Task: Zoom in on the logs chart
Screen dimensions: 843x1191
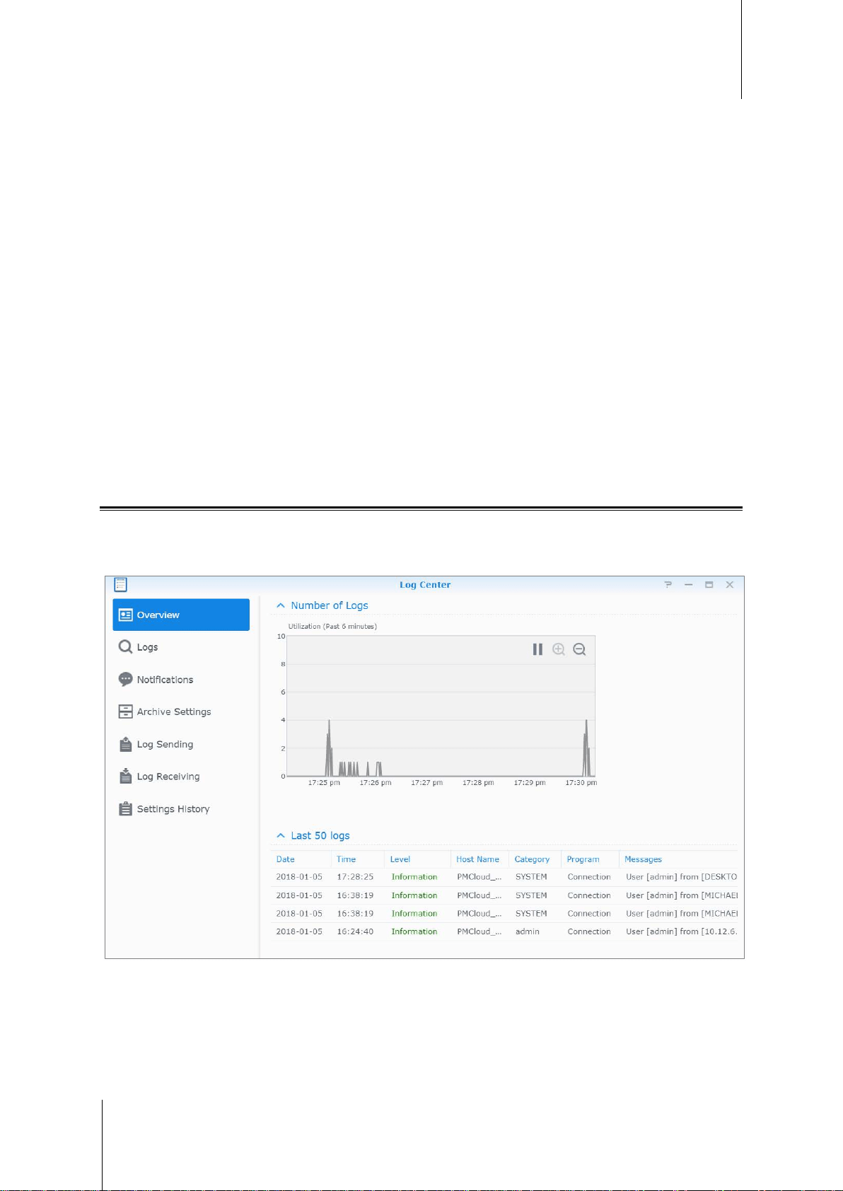Action: click(x=559, y=649)
